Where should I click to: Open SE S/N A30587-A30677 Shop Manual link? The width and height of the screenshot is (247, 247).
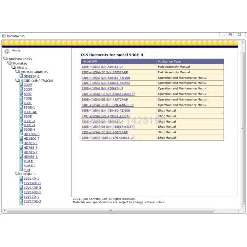click(108, 127)
